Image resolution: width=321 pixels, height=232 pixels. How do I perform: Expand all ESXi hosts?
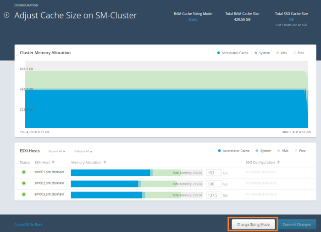57,152
